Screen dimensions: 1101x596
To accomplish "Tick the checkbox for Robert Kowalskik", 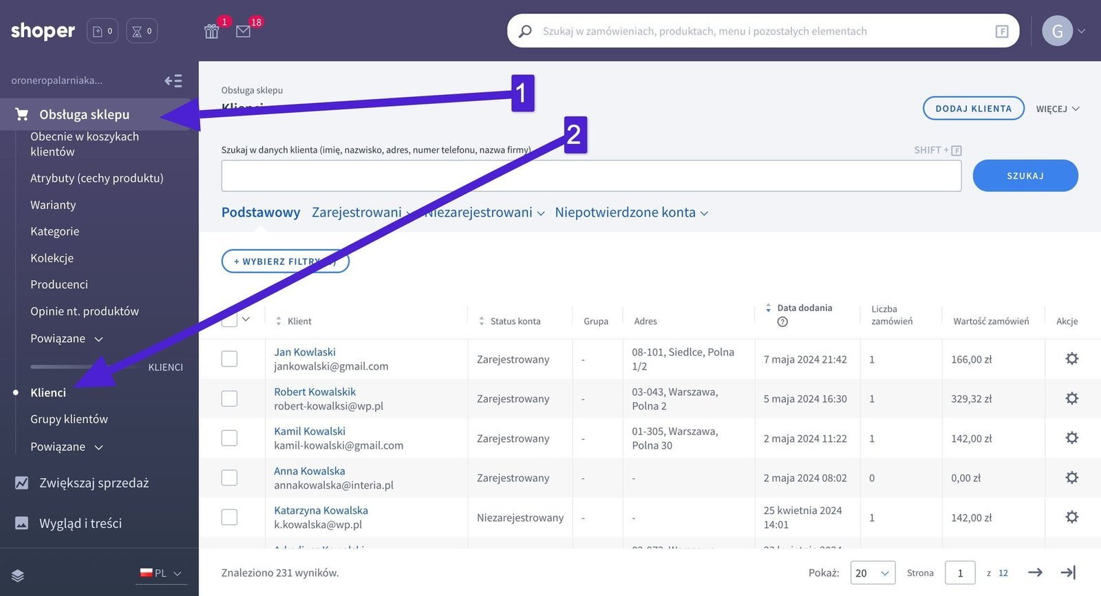I will (229, 398).
